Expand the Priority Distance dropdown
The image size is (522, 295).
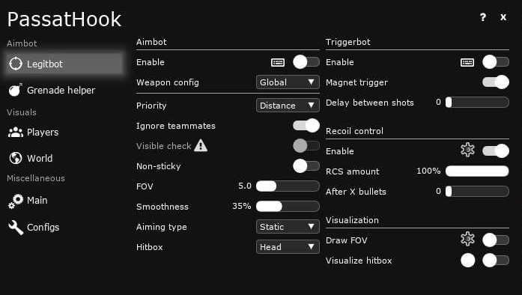(x=288, y=106)
